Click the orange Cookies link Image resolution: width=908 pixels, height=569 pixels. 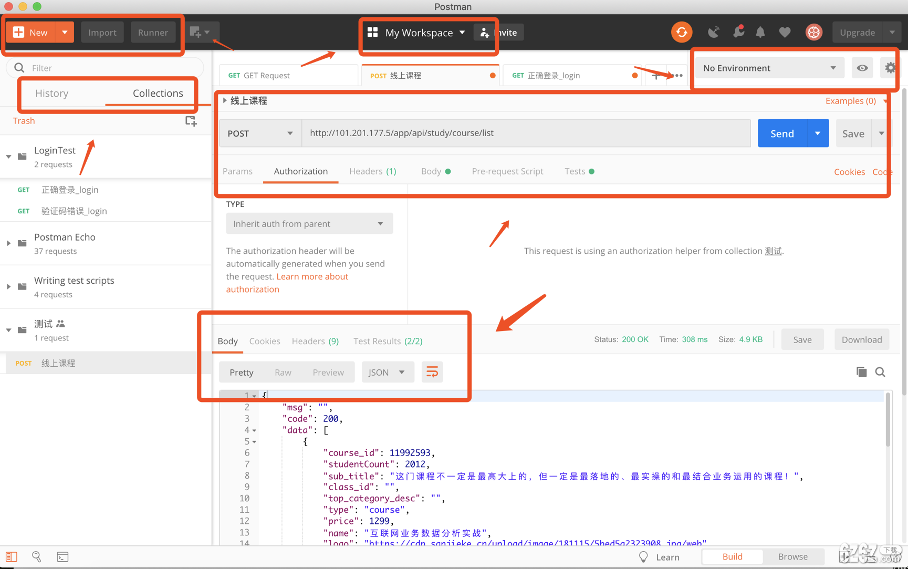(849, 172)
